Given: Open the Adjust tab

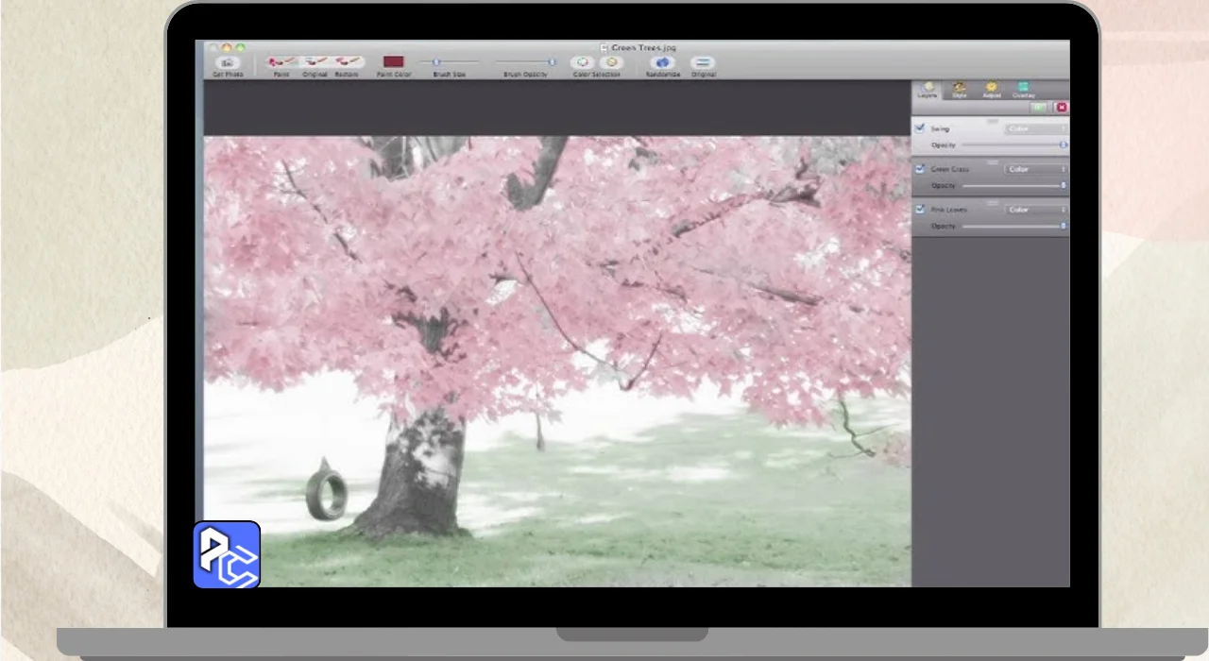Looking at the screenshot, I should [992, 90].
